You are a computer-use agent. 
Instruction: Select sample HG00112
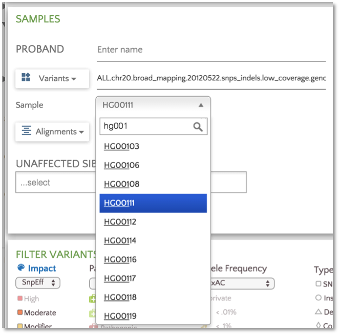click(153, 222)
